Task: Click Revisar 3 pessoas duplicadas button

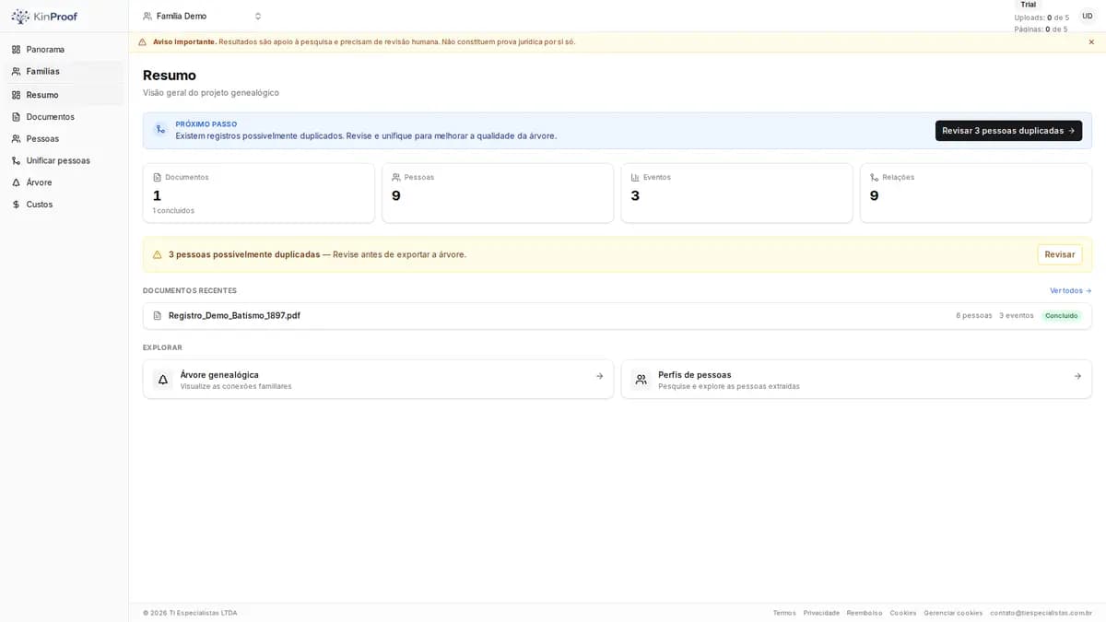Action: 1008,131
